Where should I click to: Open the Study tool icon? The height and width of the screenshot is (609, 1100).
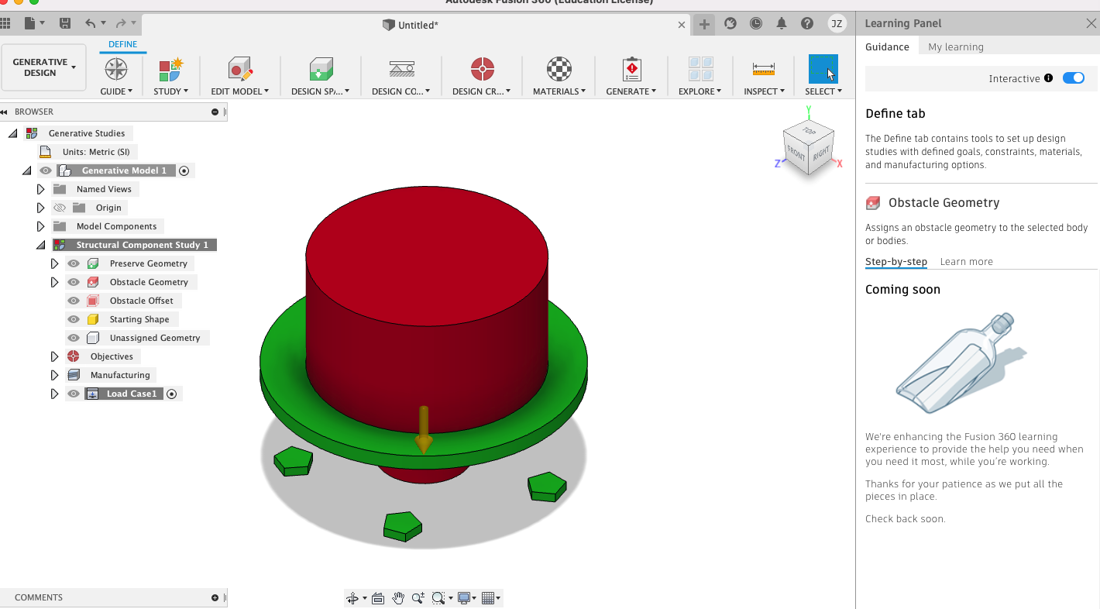[x=170, y=70]
